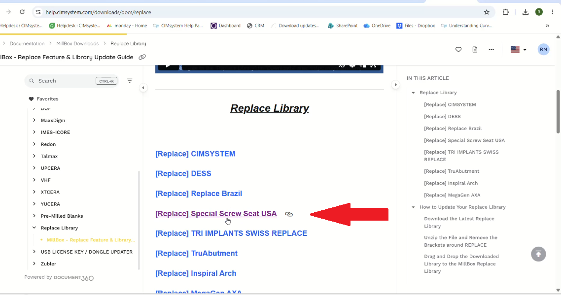Open the [Replace] Inspiral Arch link

click(196, 273)
